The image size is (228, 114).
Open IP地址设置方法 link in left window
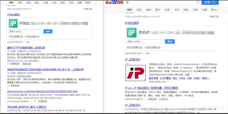(x=32, y=37)
